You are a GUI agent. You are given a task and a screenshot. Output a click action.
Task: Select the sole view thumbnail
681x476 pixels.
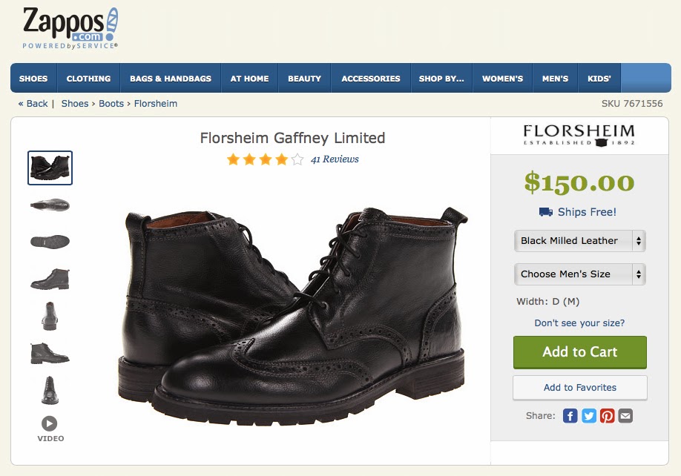point(49,241)
